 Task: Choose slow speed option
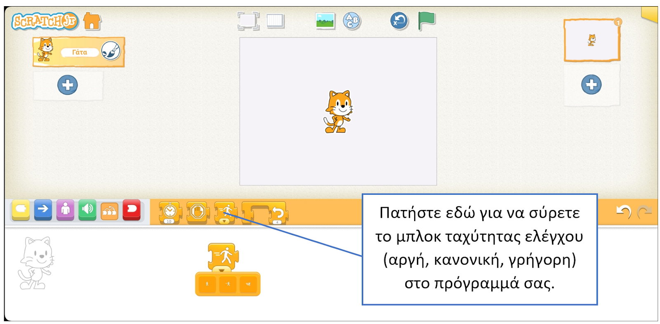pos(207,284)
